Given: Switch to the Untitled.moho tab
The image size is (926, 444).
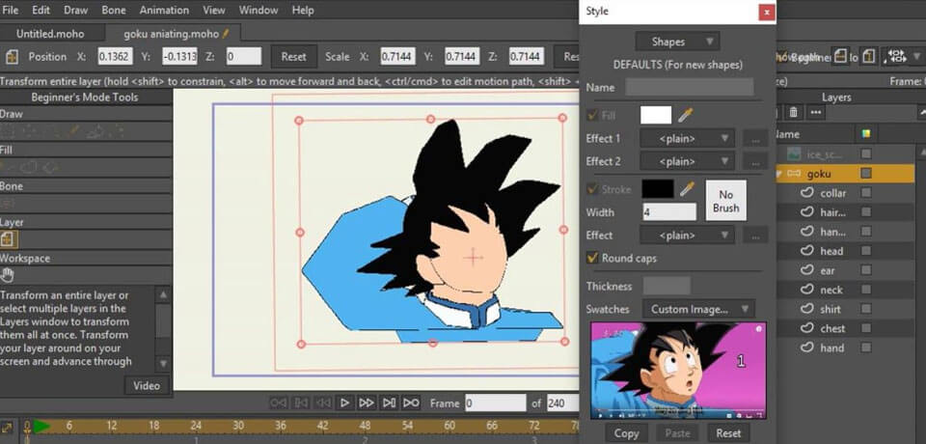Looking at the screenshot, I should 50,33.
